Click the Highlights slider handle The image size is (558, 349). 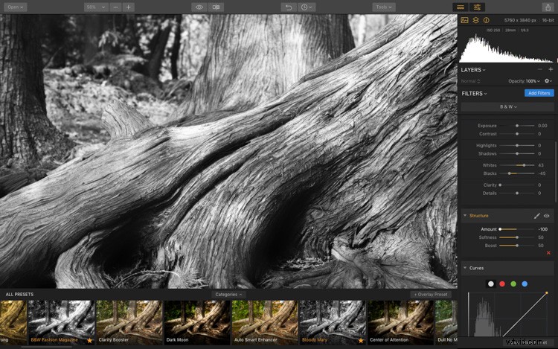point(517,146)
